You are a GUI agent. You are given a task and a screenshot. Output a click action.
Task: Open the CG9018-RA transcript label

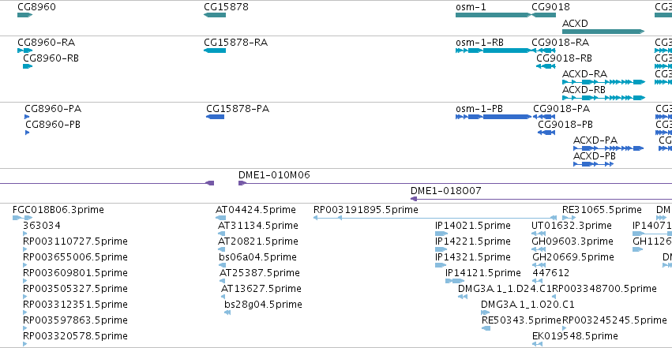pyautogui.click(x=560, y=43)
